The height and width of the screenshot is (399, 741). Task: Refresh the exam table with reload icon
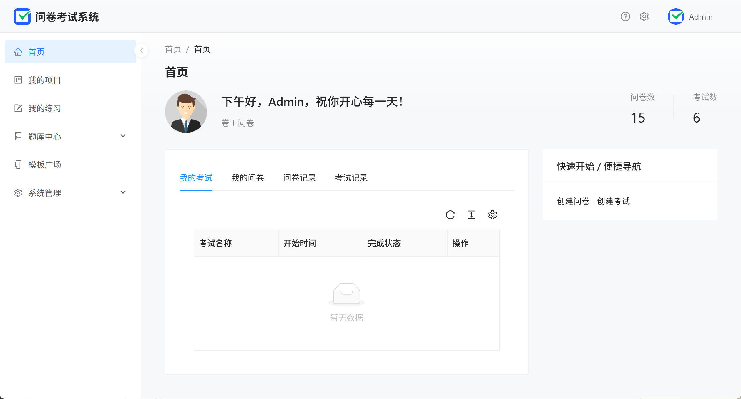tap(450, 215)
